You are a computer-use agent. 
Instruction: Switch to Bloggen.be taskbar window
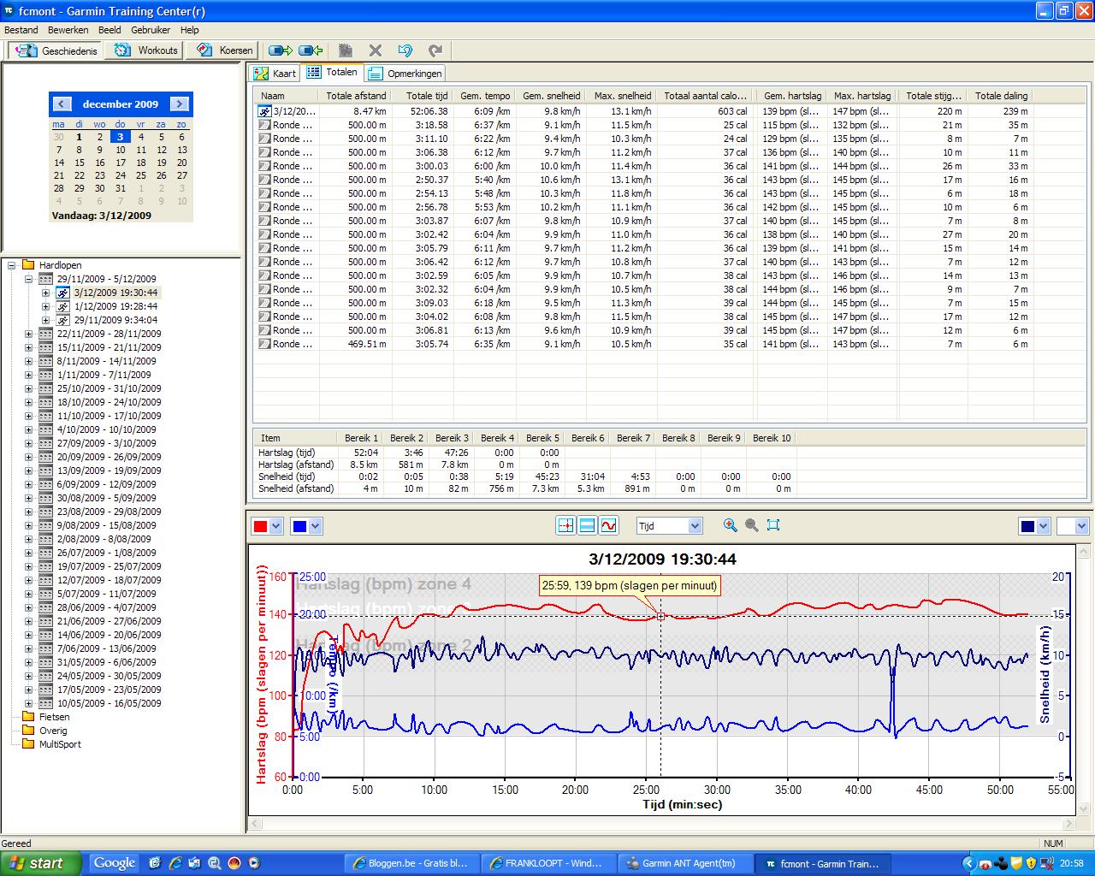pos(411,863)
